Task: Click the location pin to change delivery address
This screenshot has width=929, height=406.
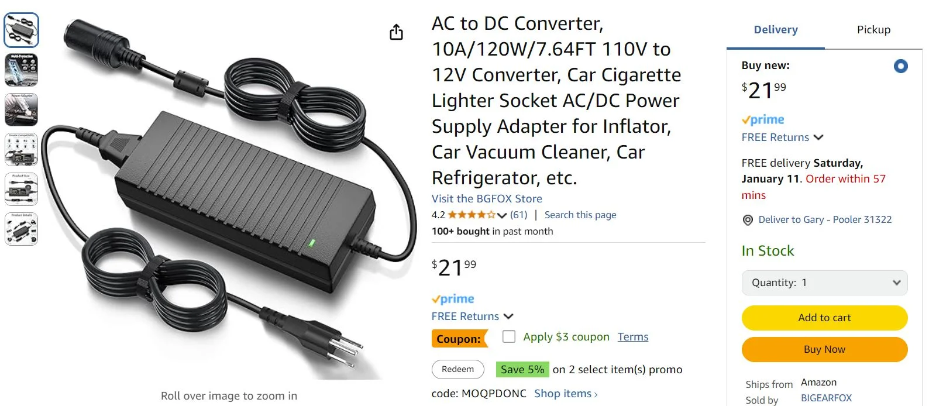Action: click(x=748, y=220)
